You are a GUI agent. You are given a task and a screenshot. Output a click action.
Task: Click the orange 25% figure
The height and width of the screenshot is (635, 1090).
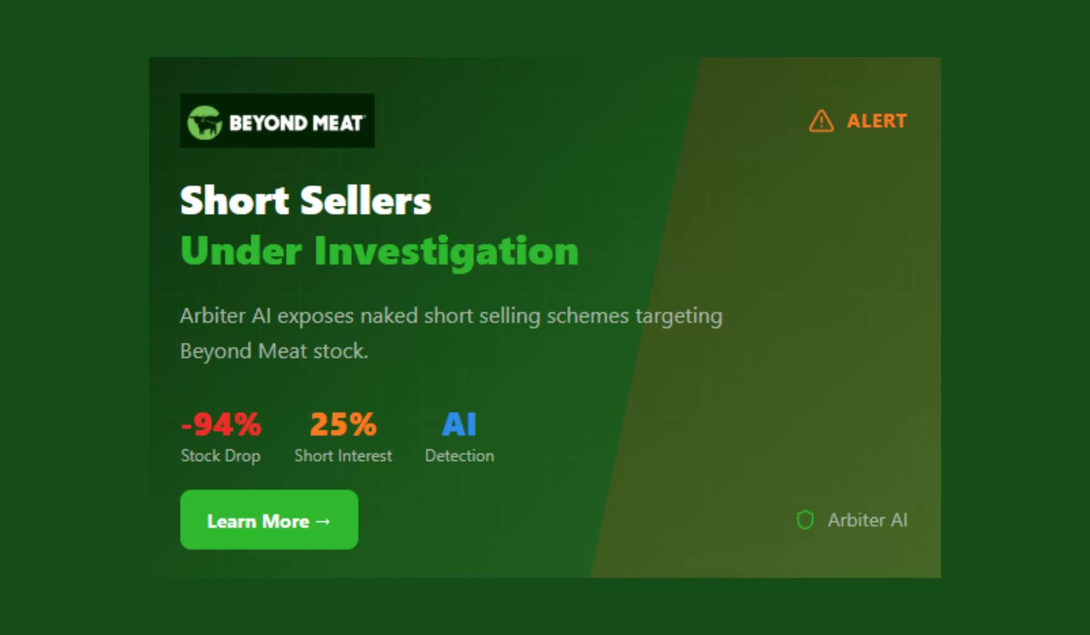click(x=343, y=424)
